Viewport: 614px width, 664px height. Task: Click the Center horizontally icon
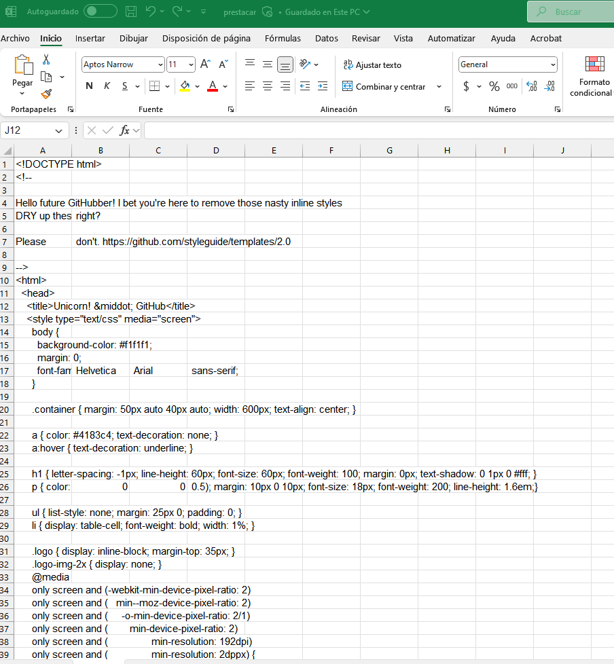268,86
